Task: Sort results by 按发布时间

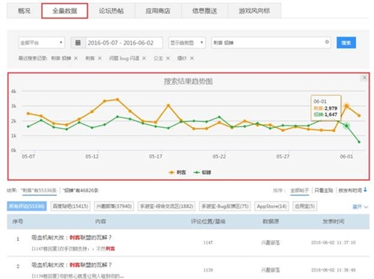Action: pyautogui.click(x=350, y=191)
